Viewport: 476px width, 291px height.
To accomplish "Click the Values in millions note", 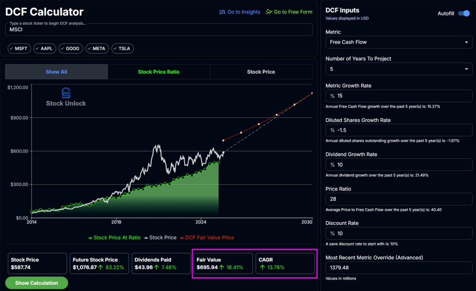I will click(341, 278).
